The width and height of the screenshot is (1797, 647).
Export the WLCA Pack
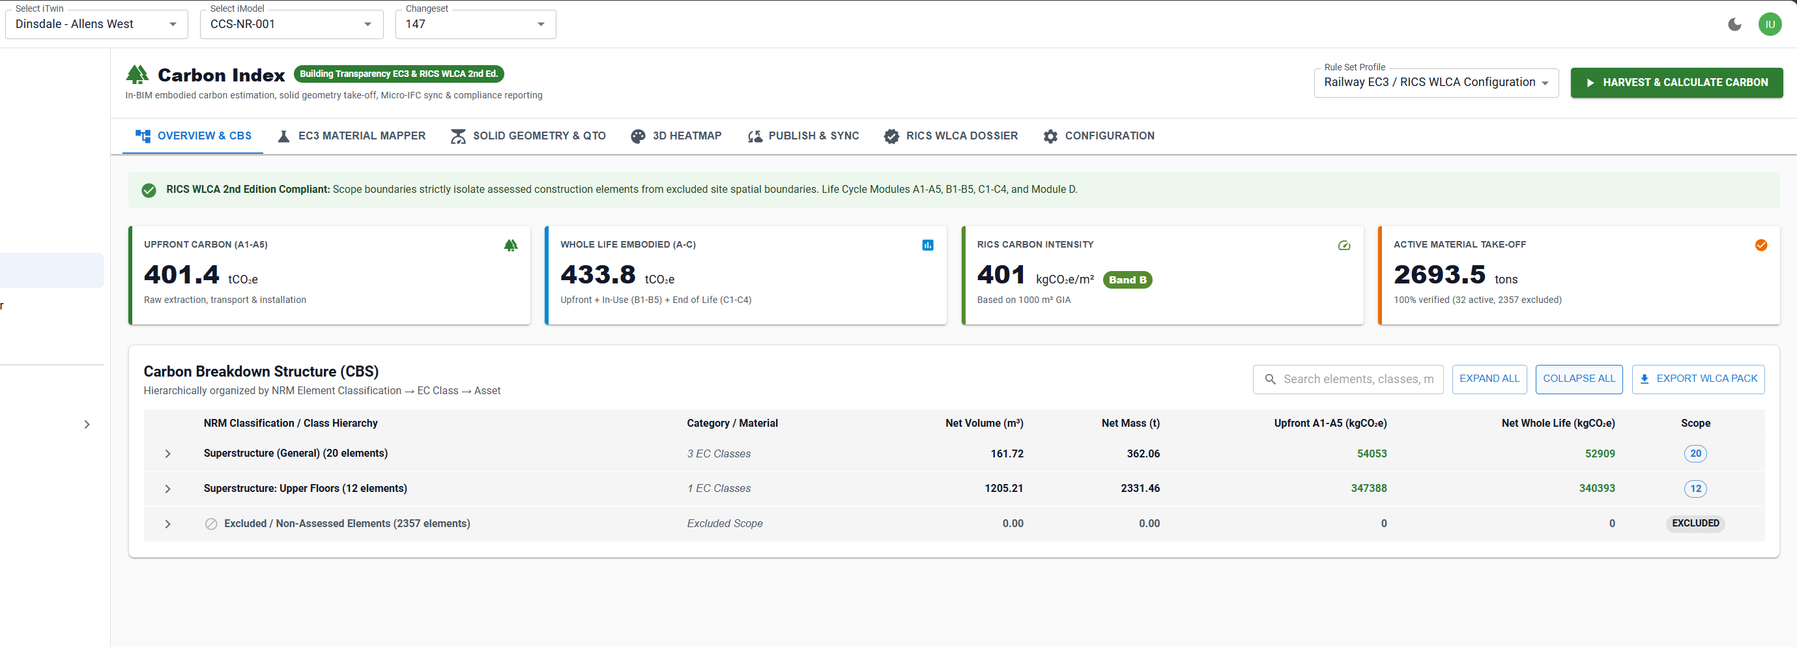pyautogui.click(x=1698, y=379)
